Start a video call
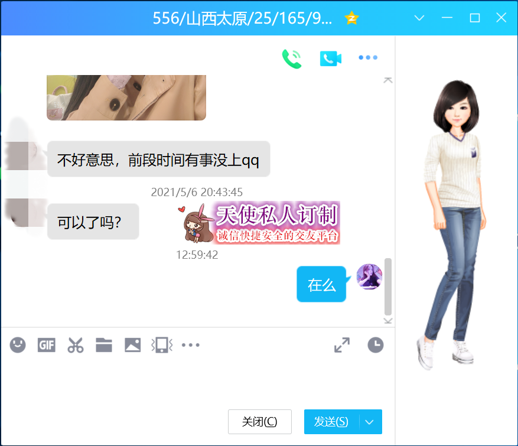The width and height of the screenshot is (518, 446). tap(330, 58)
